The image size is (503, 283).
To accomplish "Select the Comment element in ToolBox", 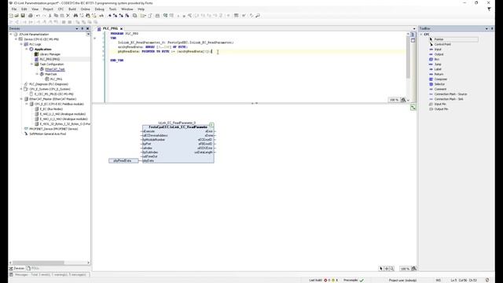I will coord(440,89).
